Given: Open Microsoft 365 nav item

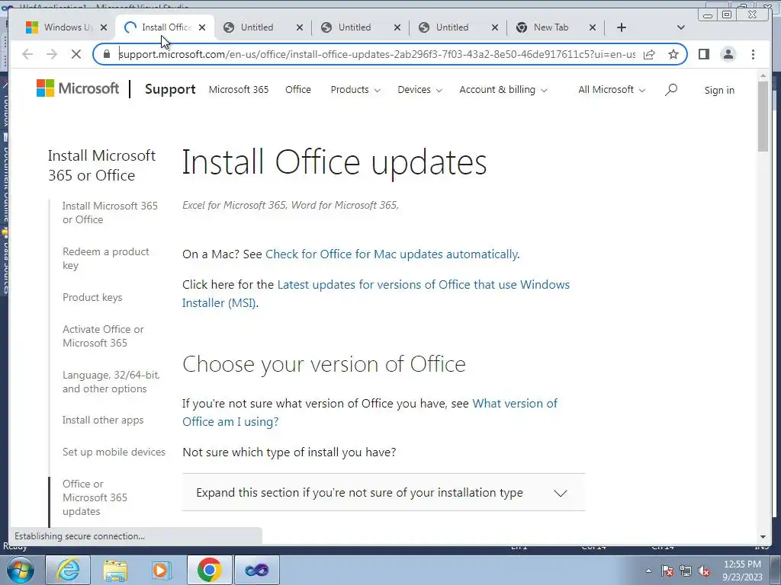Looking at the screenshot, I should point(239,90).
